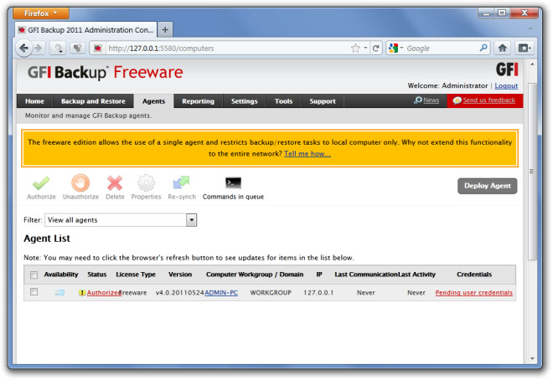Click in the address bar URL field
Screen dimensions: 553x380
coord(225,49)
